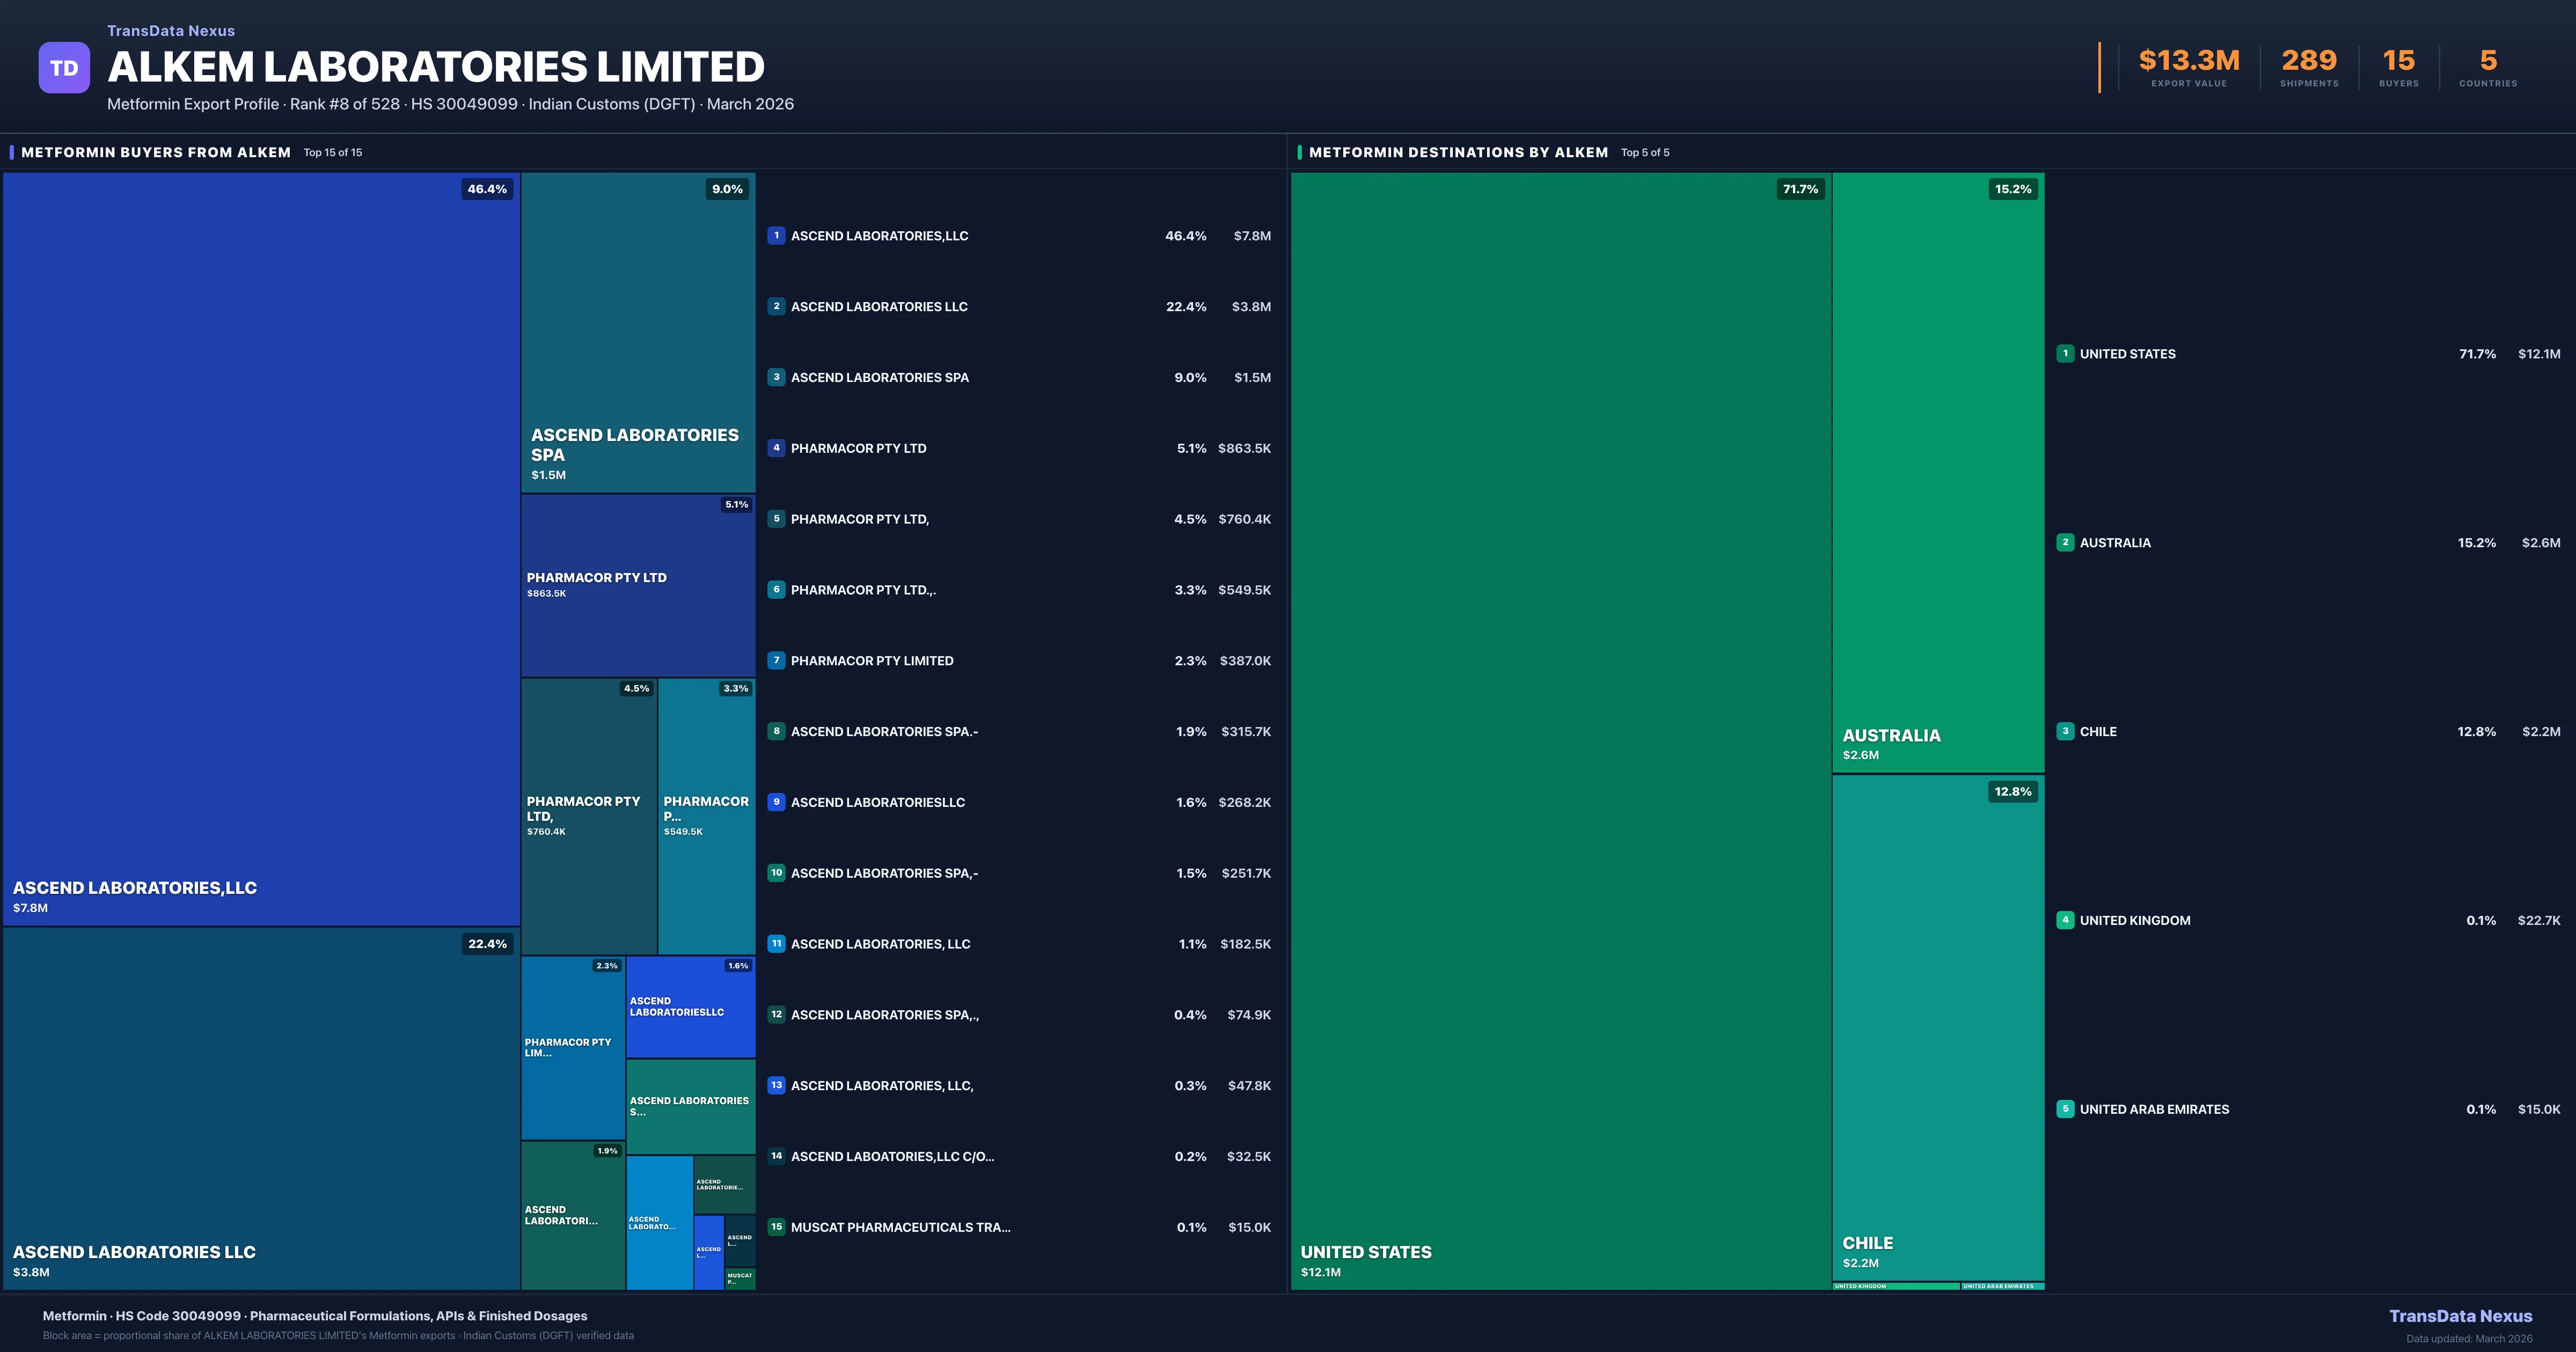Click the purple TD logo icon
This screenshot has height=1352, width=2576.
click(x=64, y=68)
